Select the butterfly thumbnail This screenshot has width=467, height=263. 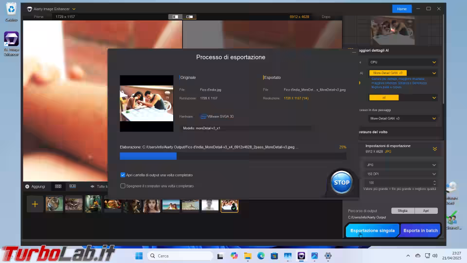tap(74, 204)
